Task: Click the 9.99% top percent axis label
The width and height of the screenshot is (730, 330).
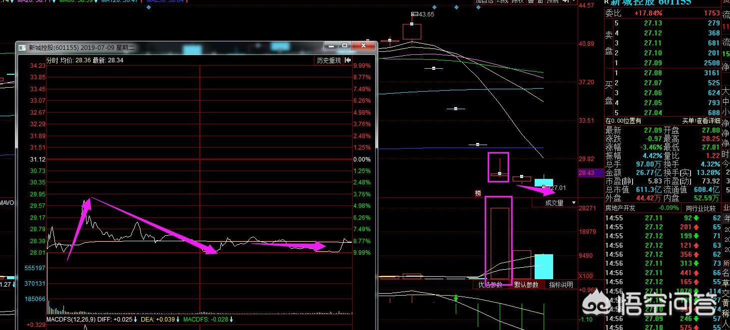Action: pyautogui.click(x=362, y=66)
